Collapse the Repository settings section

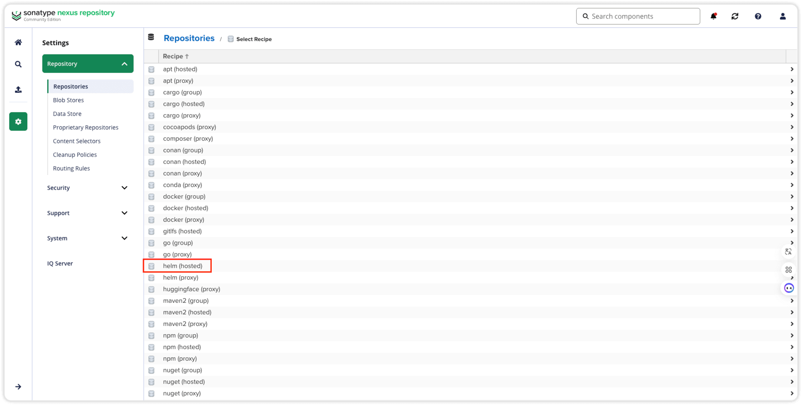(x=88, y=64)
